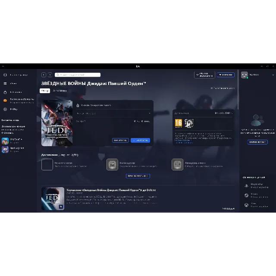Click the Collector achievement badge
276x276 pixels.
(112, 165)
